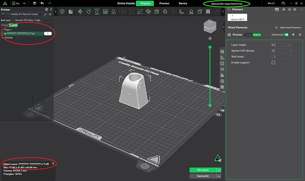The width and height of the screenshot is (305, 181).
Task: Click the Scale tool icon in toolbar
Action: [140, 11]
